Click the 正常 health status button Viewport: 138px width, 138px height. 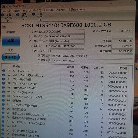pos(11,40)
